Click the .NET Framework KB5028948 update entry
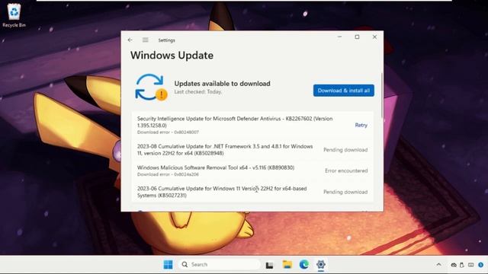This screenshot has height=274, width=488. pos(252,150)
